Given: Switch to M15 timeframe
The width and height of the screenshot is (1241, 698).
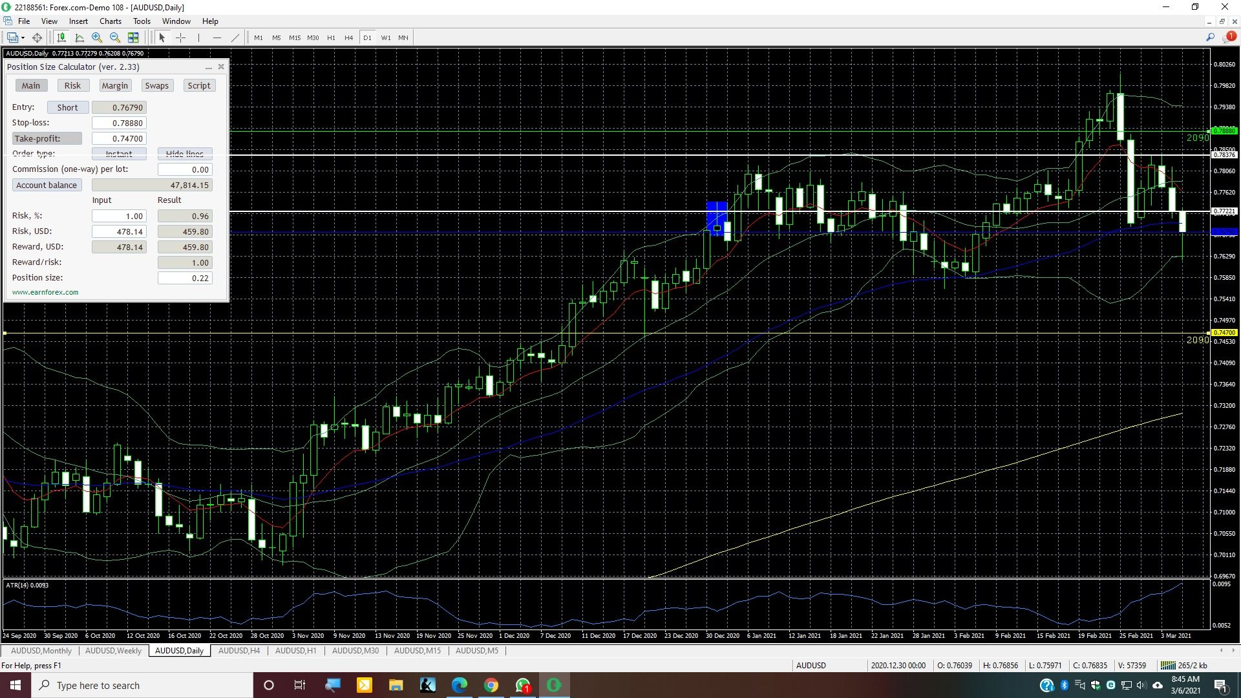Looking at the screenshot, I should (295, 37).
